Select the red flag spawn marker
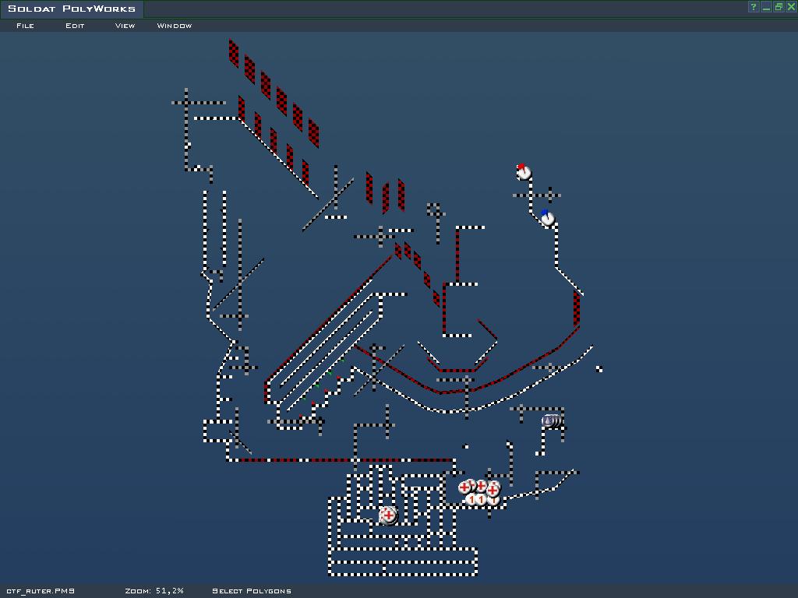Screen dimensions: 798x598 [x=524, y=172]
